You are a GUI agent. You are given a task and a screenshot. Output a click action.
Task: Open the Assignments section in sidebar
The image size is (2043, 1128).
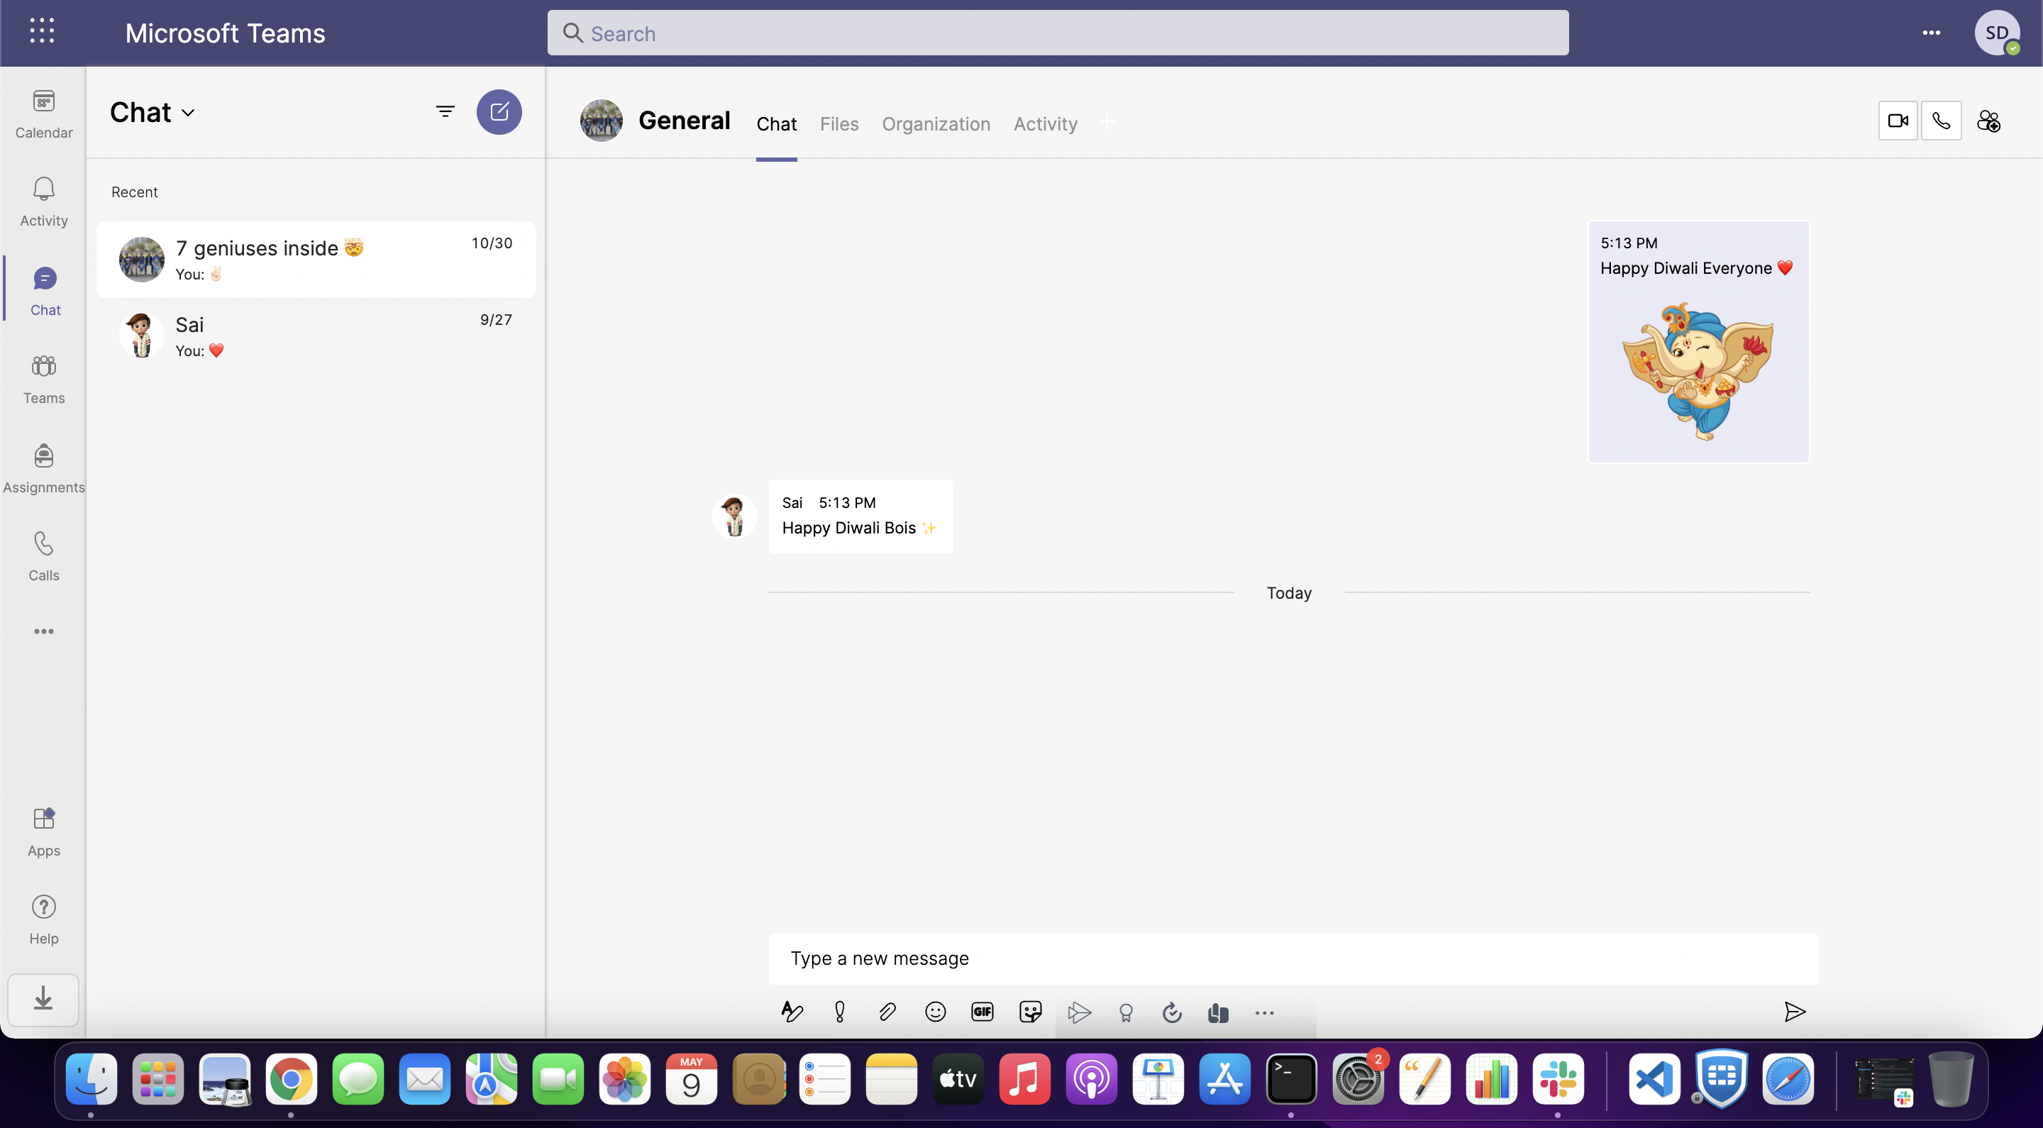click(43, 468)
